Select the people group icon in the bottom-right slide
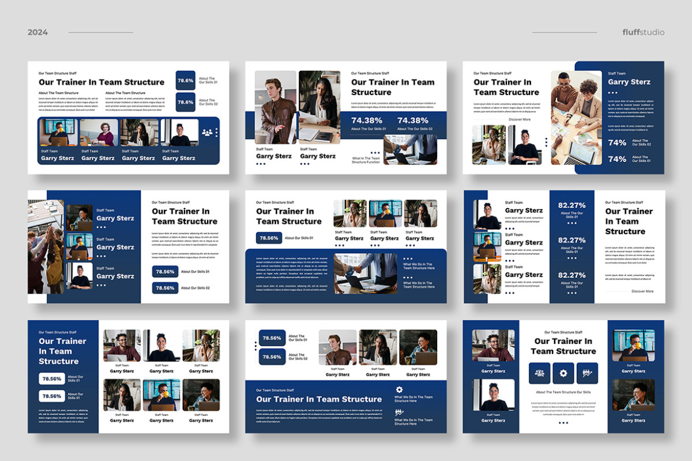 point(540,373)
